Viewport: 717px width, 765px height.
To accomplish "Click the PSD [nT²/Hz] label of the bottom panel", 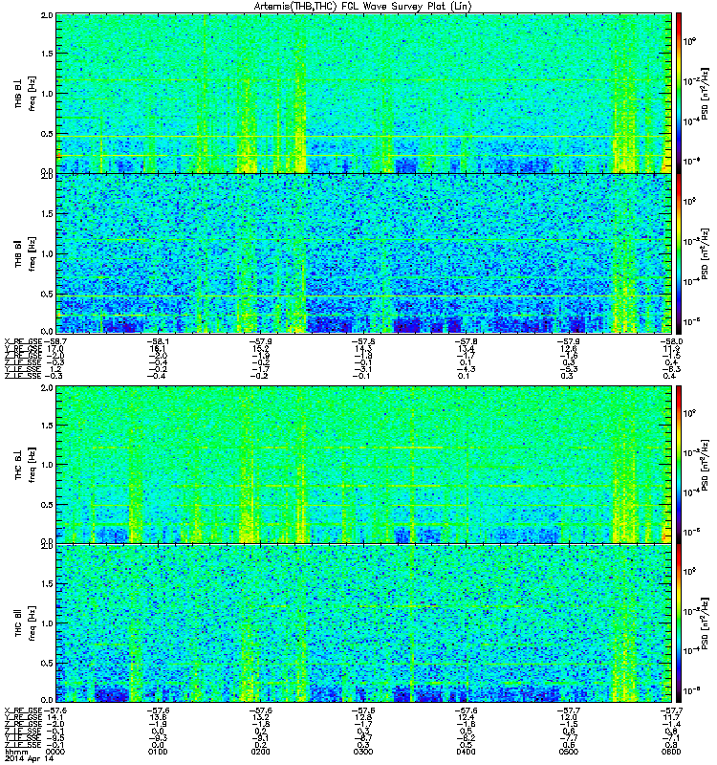I will (x=705, y=623).
